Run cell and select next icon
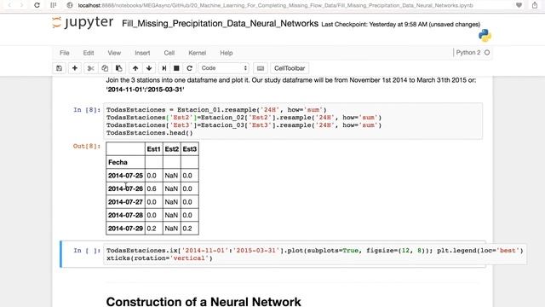Image resolution: width=545 pixels, height=307 pixels. click(x=164, y=68)
